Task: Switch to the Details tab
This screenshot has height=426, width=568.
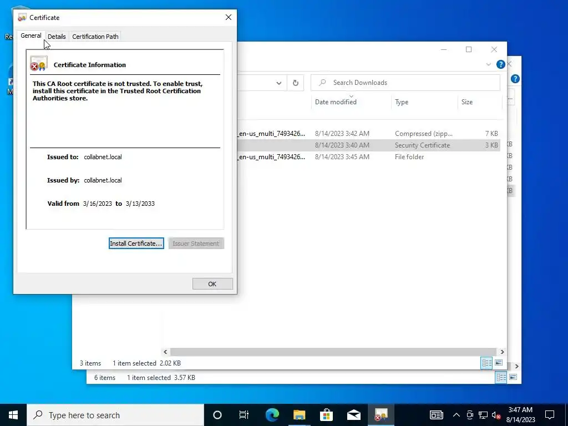Action: (x=57, y=37)
